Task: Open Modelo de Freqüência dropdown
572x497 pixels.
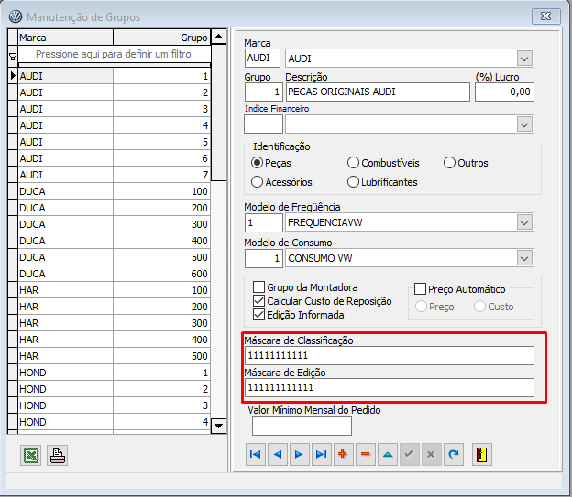Action: point(524,222)
